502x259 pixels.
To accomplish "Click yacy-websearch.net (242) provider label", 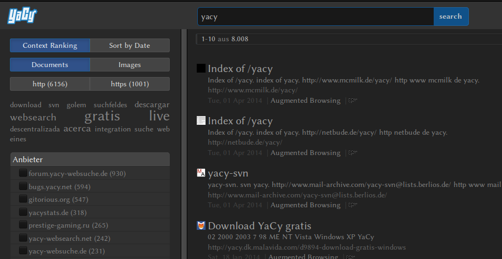I will point(69,239).
